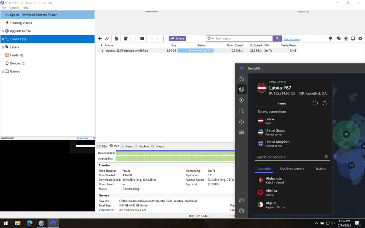Viewport: 365px width, 228px height.
Task: Click Report Ad link above sidebar advertisement
Action: pyautogui.click(x=82, y=138)
